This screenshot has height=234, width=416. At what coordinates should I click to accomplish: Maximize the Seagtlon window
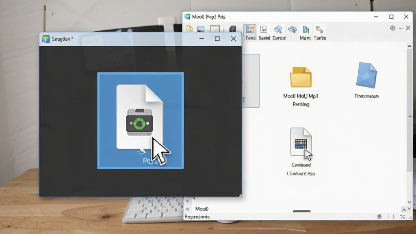click(x=217, y=39)
